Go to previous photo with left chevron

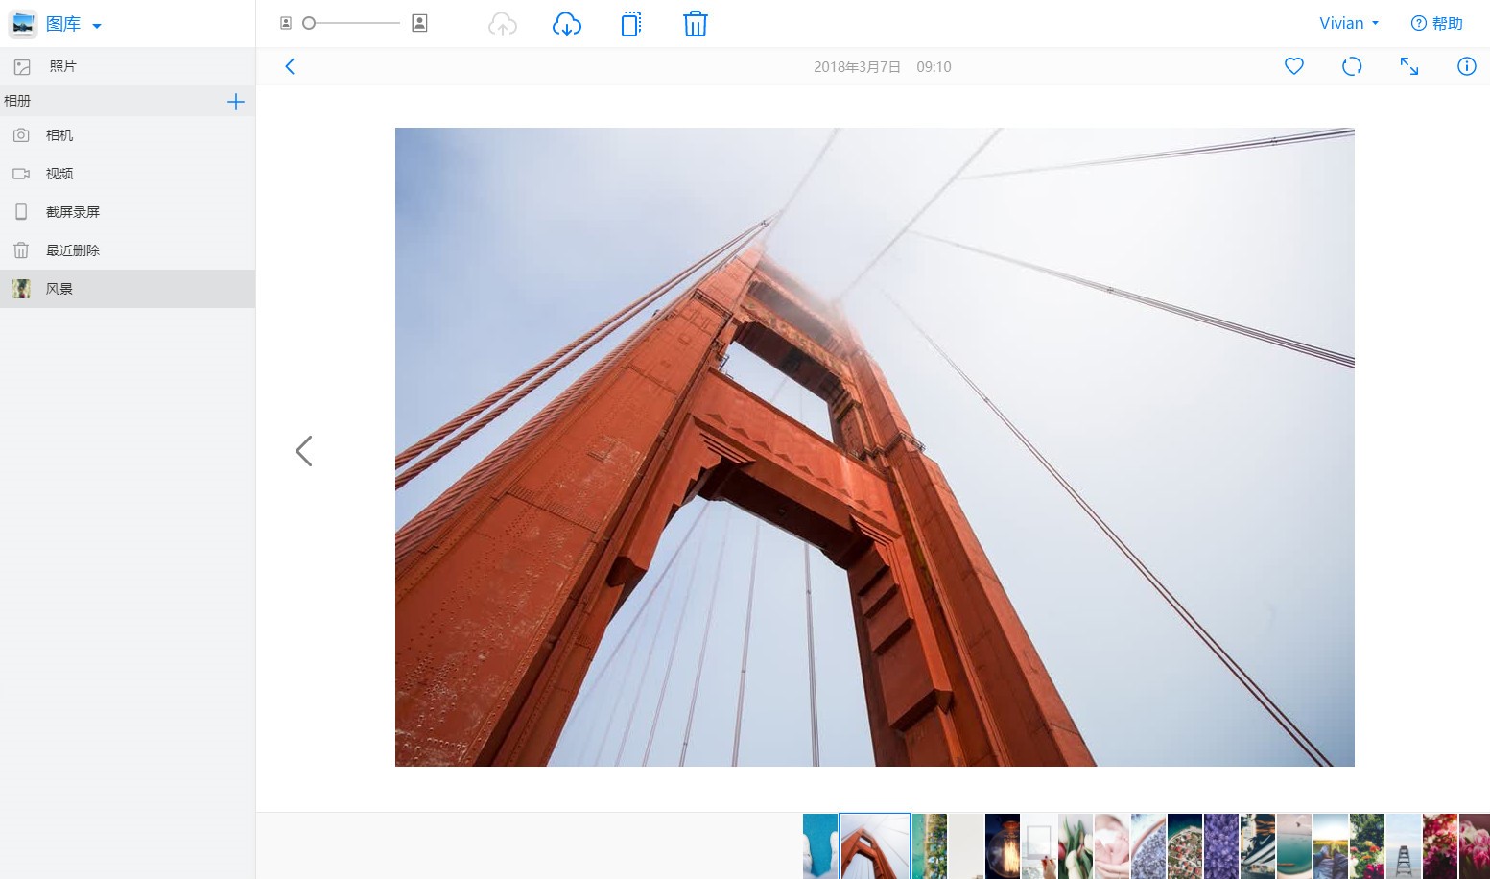[x=304, y=451]
